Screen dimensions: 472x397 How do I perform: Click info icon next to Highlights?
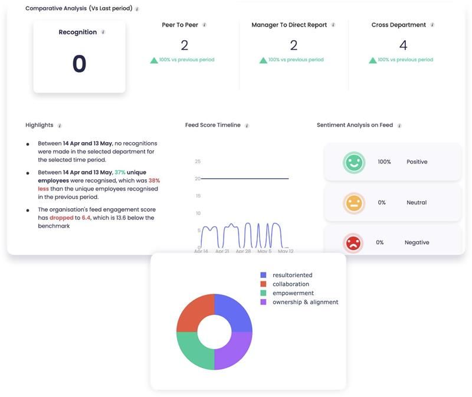pyautogui.click(x=60, y=126)
